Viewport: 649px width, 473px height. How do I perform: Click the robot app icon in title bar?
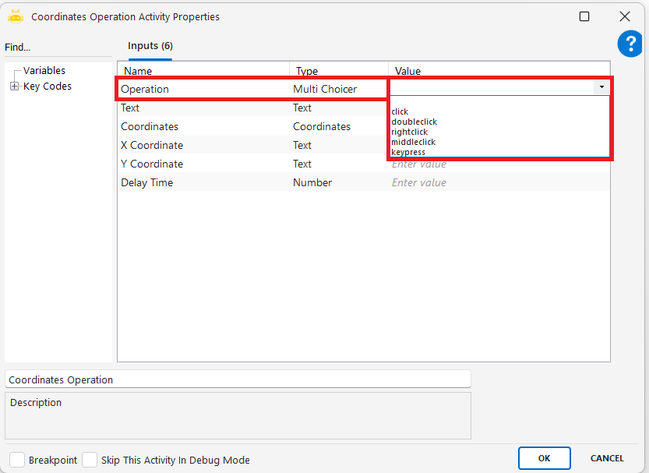16,16
